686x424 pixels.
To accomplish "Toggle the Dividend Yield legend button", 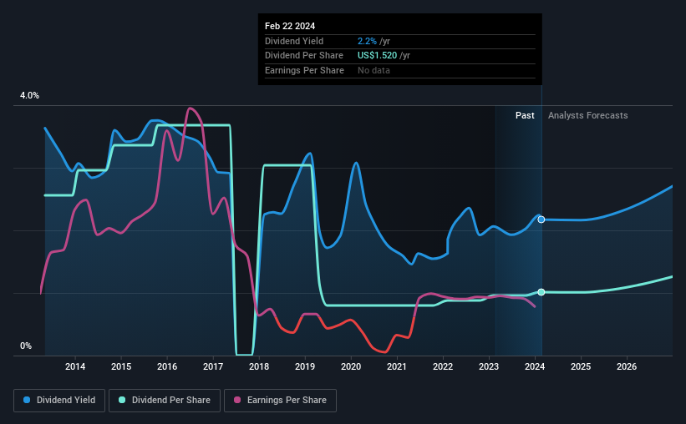I will [59, 401].
